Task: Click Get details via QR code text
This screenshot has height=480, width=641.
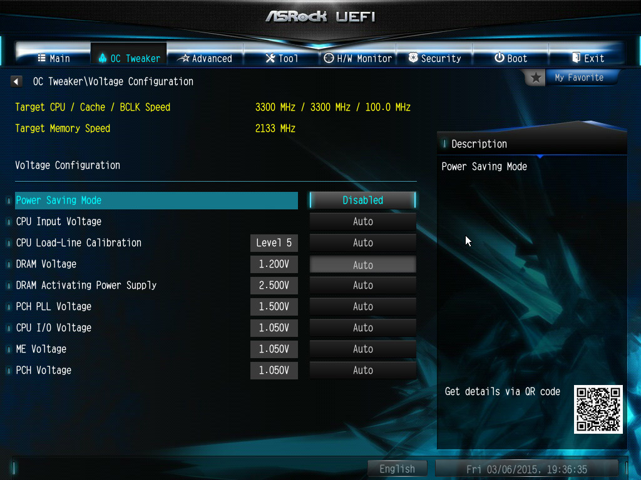Action: 503,392
